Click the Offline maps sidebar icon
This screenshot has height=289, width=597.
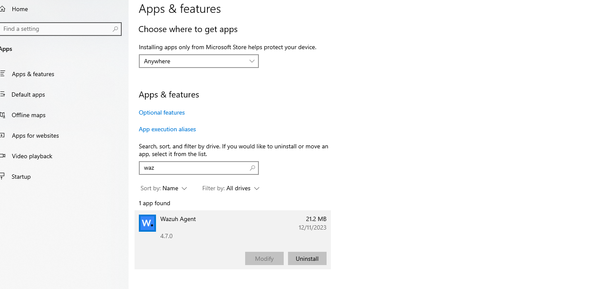(3, 115)
